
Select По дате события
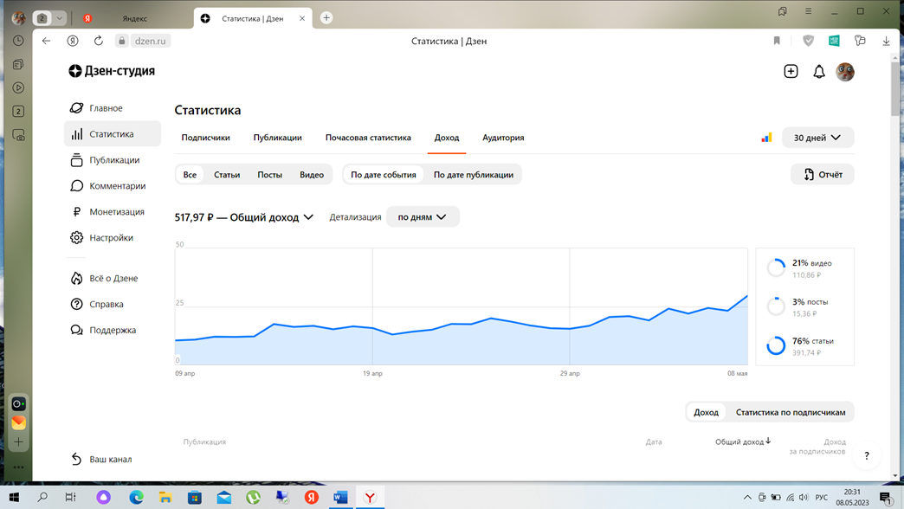(x=384, y=174)
